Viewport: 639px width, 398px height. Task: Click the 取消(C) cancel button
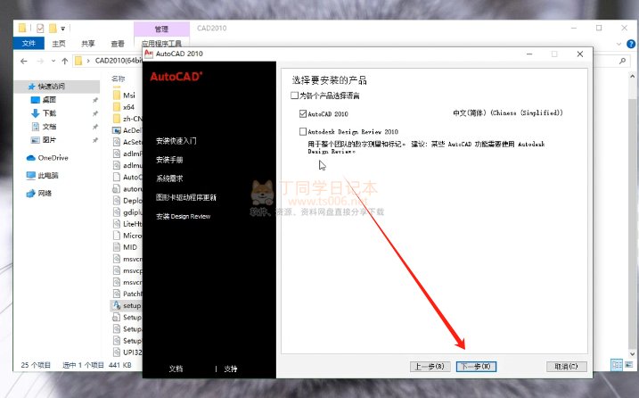click(567, 367)
